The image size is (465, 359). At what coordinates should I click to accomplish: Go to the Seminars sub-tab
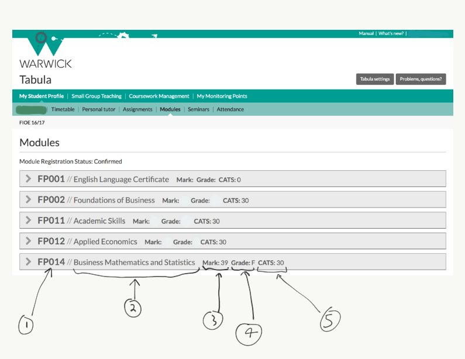[x=198, y=109]
